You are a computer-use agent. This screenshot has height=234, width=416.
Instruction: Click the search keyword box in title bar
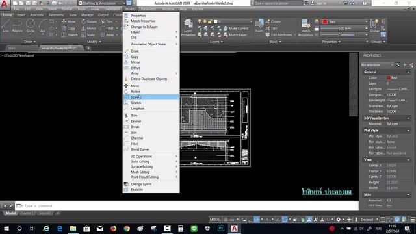click(x=278, y=3)
